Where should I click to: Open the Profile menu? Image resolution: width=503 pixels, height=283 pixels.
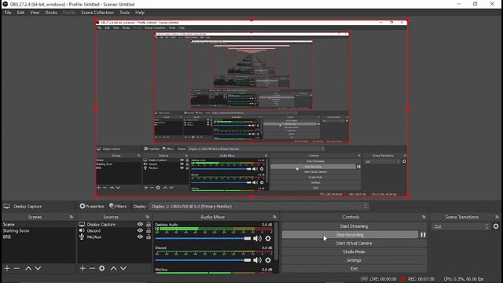(69, 13)
